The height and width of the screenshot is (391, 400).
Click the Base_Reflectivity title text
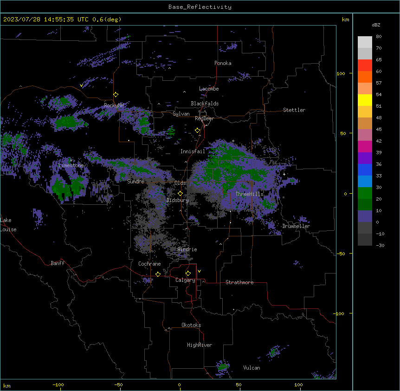(200, 7)
